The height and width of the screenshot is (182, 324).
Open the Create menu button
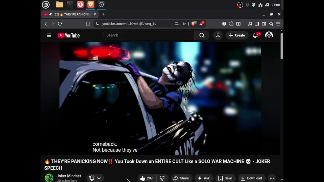pyautogui.click(x=237, y=35)
